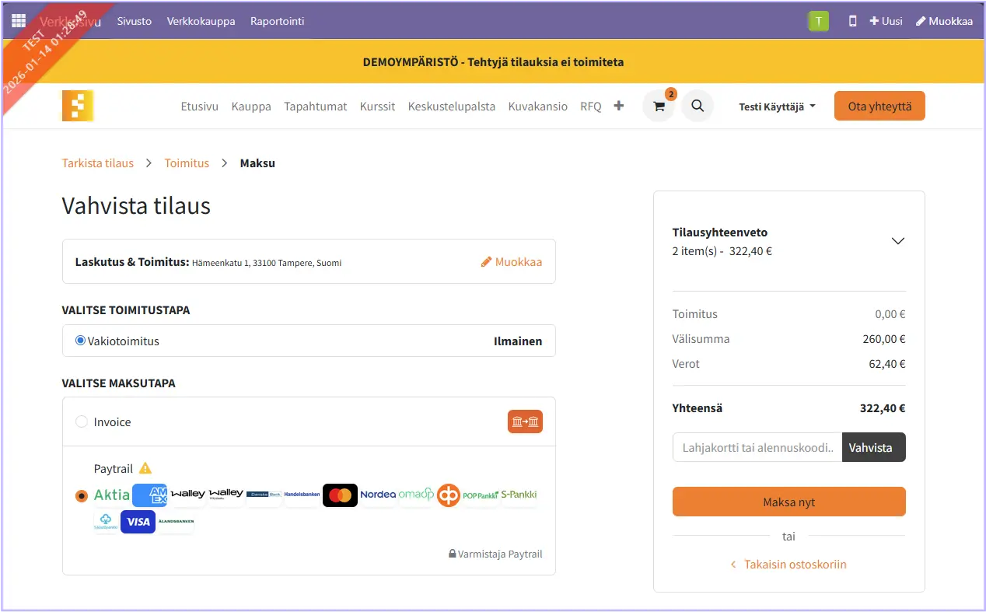Image resolution: width=986 pixels, height=612 pixels.
Task: Select the Invoice payment method
Action: [x=82, y=421]
